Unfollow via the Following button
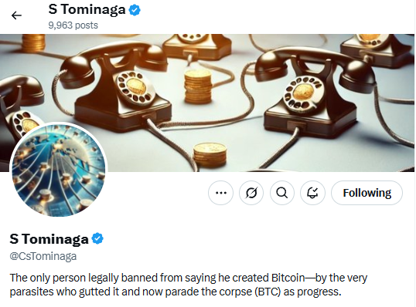Image resolution: width=416 pixels, height=307 pixels. point(367,193)
